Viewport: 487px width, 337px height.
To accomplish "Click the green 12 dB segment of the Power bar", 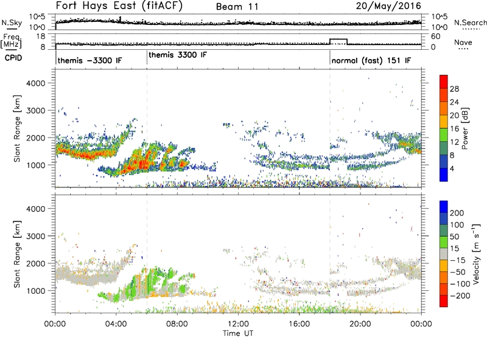I will (444, 135).
